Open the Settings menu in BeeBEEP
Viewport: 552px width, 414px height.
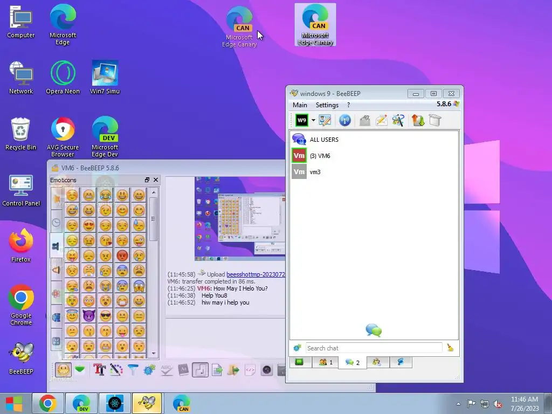(x=327, y=105)
